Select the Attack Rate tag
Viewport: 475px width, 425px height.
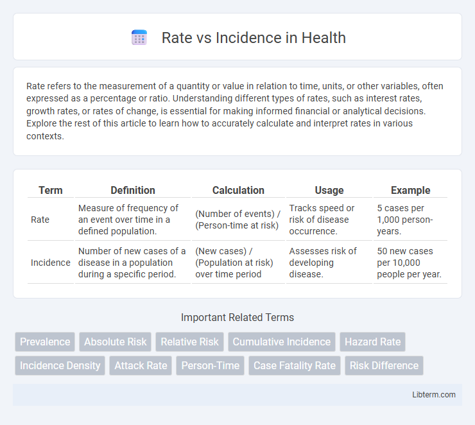click(x=141, y=366)
